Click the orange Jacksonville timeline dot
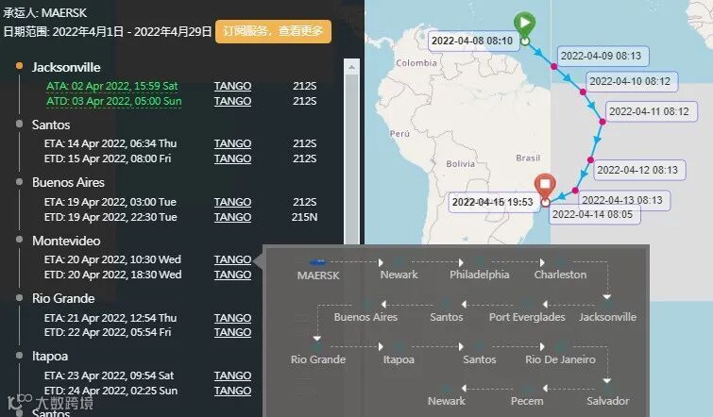The width and height of the screenshot is (713, 417). 19,66
